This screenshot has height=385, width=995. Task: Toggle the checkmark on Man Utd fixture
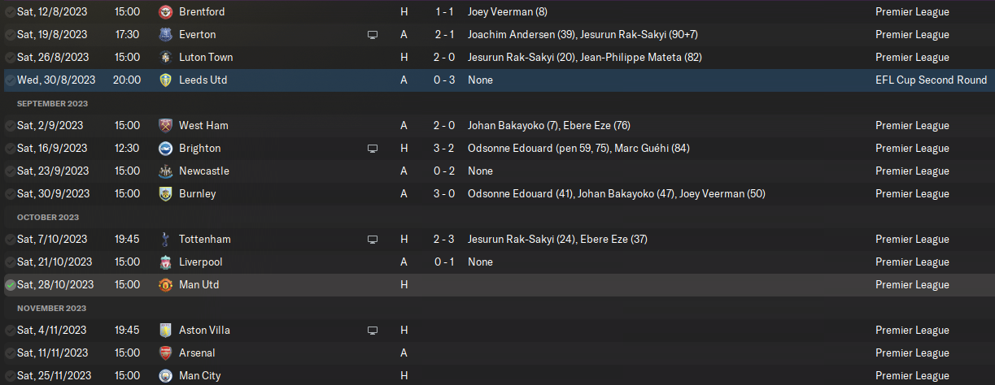click(10, 285)
